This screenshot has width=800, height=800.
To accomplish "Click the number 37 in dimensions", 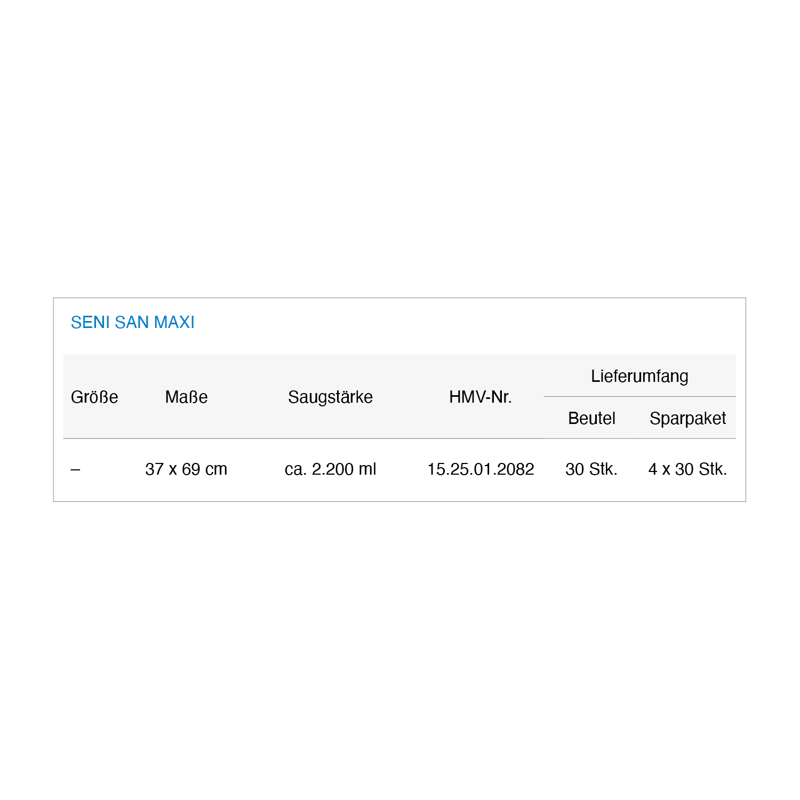I will pyautogui.click(x=154, y=469).
